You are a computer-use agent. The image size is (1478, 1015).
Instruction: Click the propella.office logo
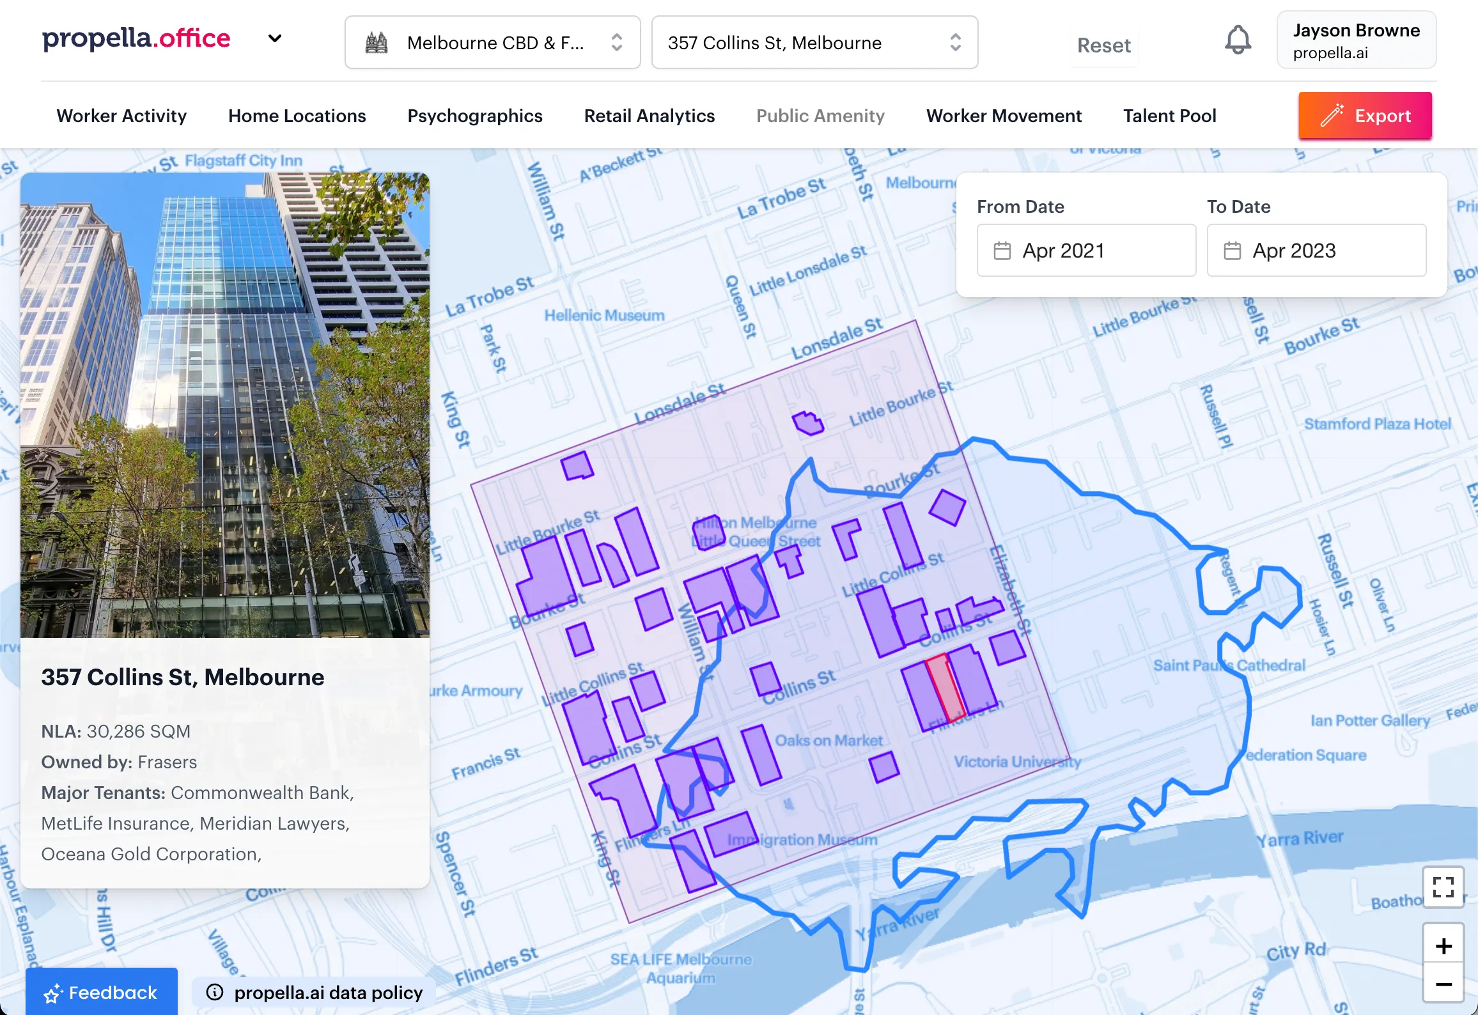136,39
